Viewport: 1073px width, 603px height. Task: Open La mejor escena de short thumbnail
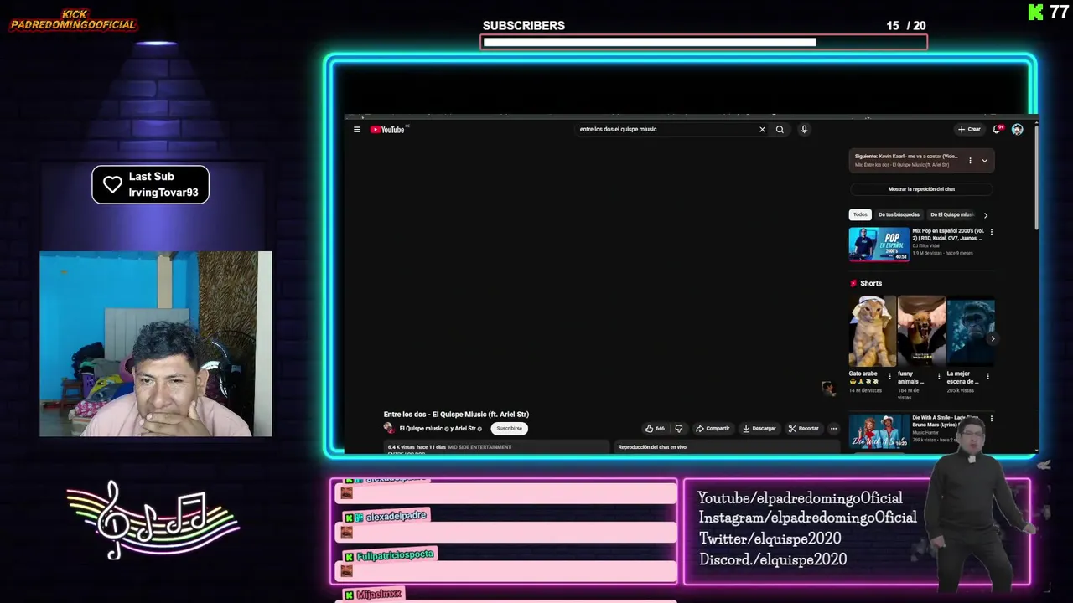(971, 332)
